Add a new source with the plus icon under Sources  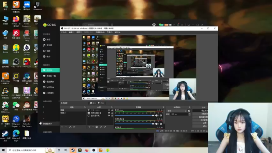point(89,127)
